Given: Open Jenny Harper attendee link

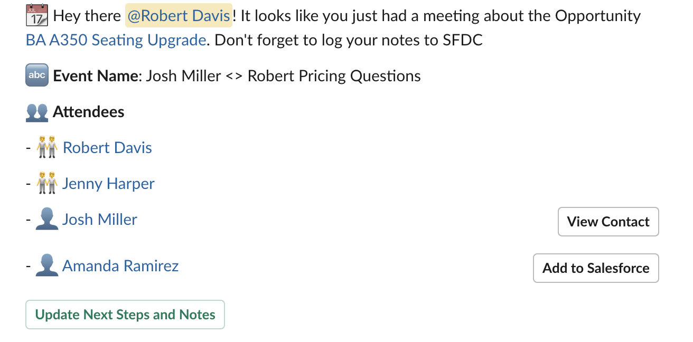Looking at the screenshot, I should point(108,184).
